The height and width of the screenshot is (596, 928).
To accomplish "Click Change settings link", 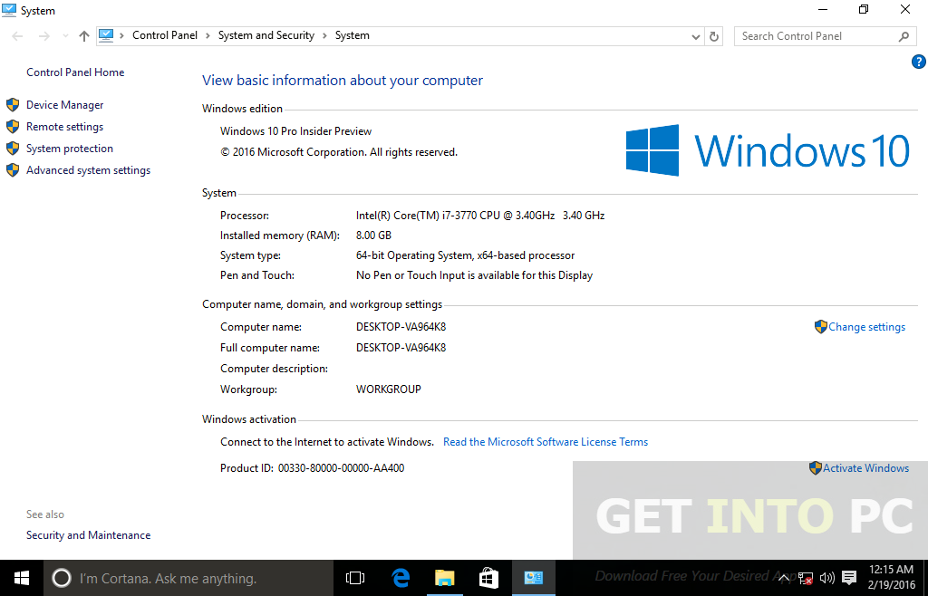I will click(x=866, y=327).
